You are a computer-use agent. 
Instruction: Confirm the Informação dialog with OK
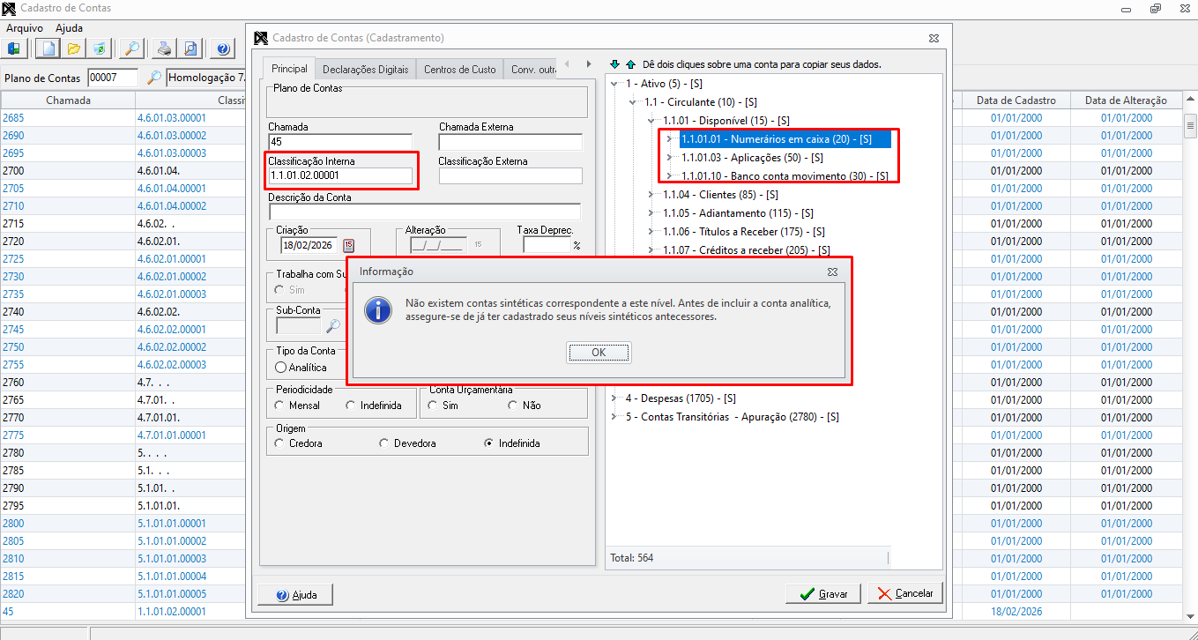[599, 352]
